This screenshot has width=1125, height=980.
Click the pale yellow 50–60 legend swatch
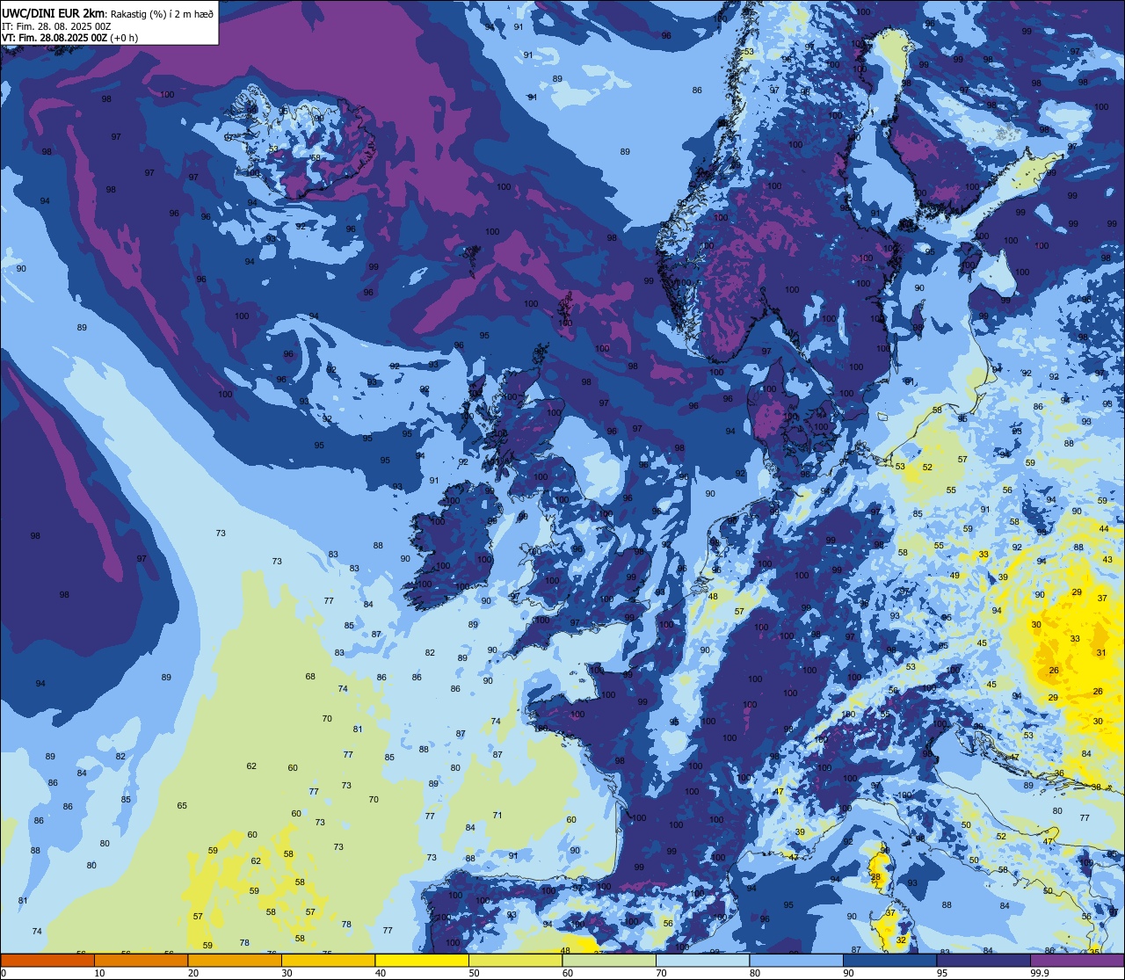(x=515, y=960)
